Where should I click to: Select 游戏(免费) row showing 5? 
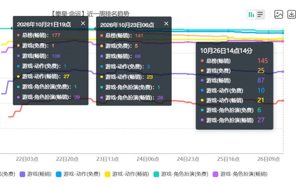tap(119, 46)
